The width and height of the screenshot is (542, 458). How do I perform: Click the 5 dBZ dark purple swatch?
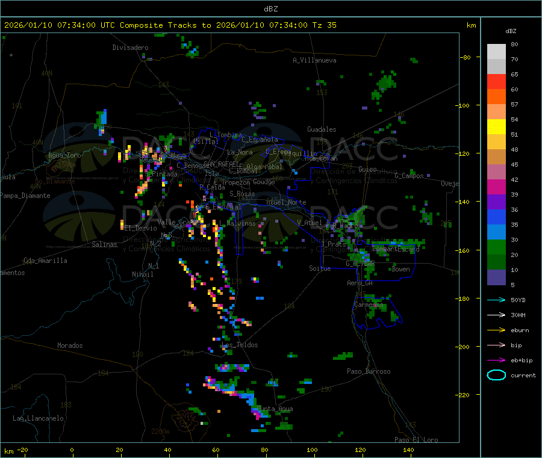click(x=496, y=277)
